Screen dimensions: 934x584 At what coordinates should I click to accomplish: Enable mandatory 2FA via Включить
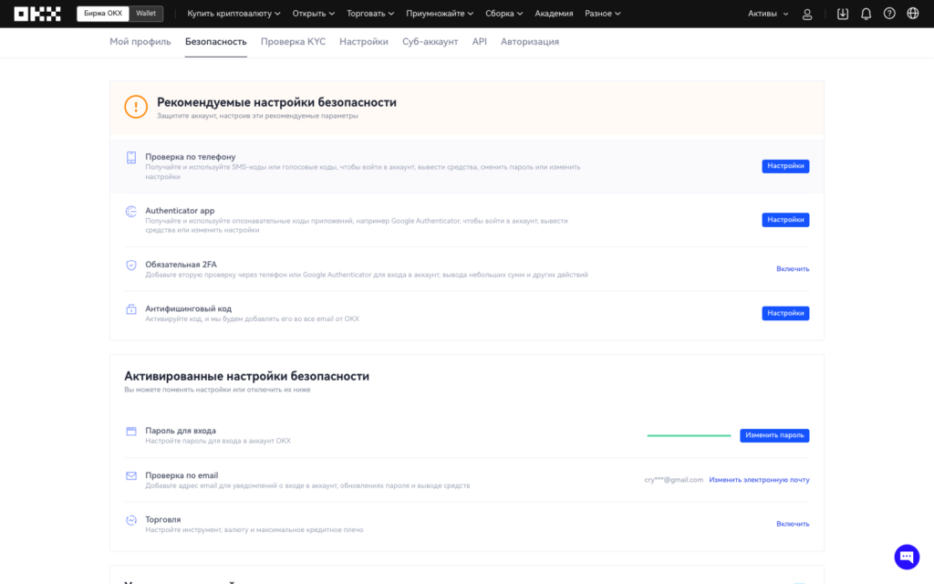(793, 269)
